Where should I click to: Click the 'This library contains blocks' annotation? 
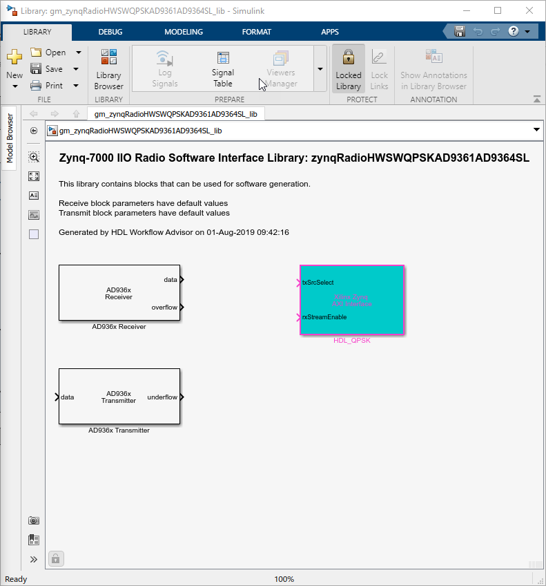click(x=184, y=184)
